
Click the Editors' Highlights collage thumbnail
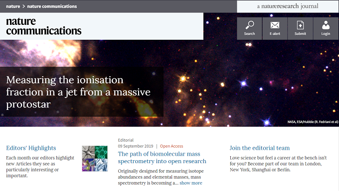95,159
